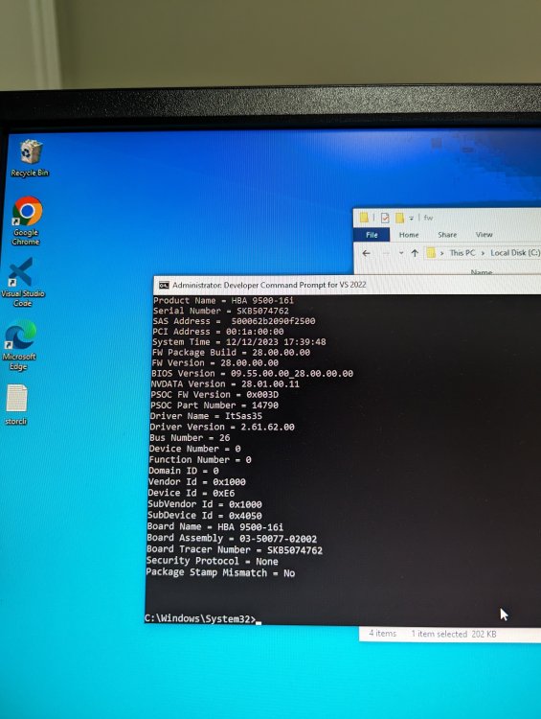Open the Recycle Bin desktop icon
The width and height of the screenshot is (541, 719).
tap(30, 157)
